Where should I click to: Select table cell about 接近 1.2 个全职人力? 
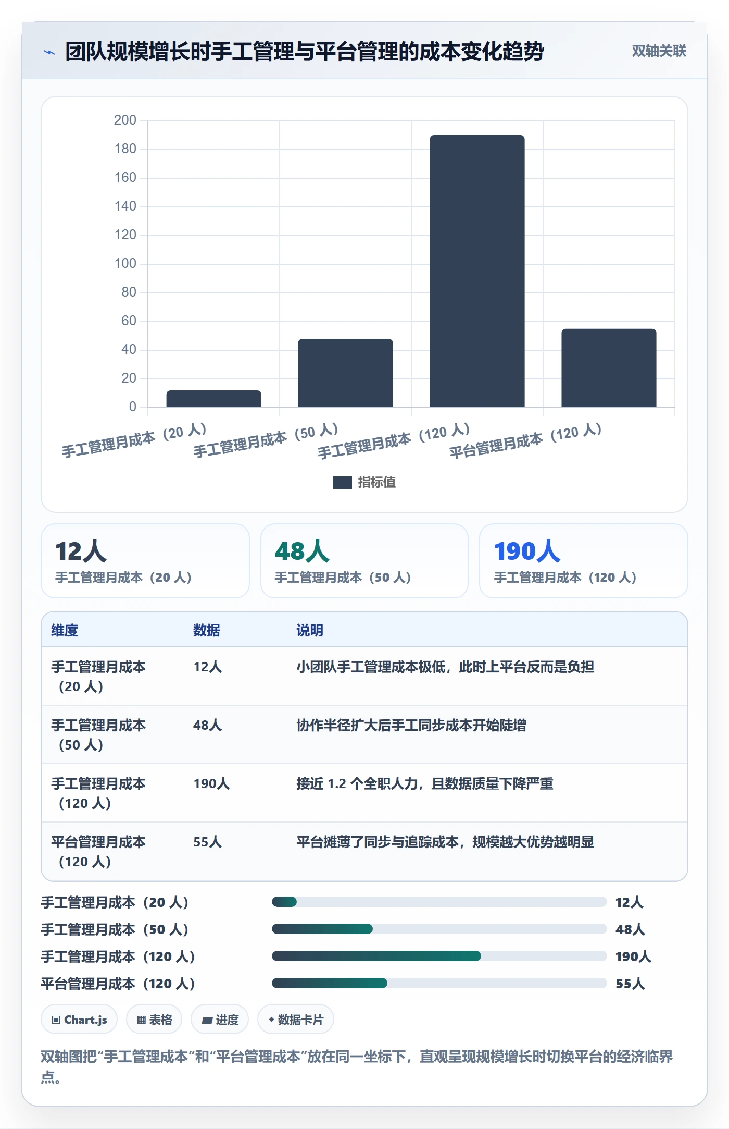(x=425, y=783)
